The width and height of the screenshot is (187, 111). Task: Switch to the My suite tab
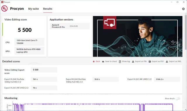[34, 9]
